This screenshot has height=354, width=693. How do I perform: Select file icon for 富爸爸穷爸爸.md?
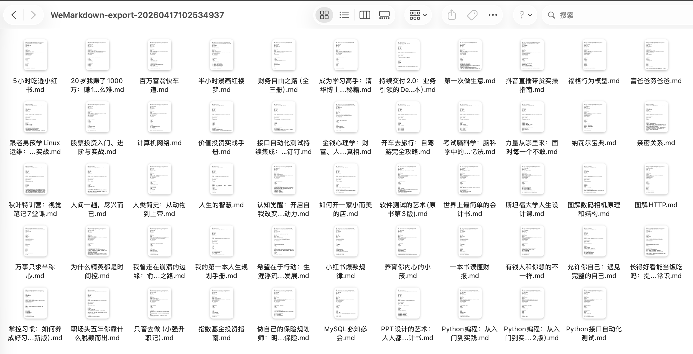[x=656, y=55]
